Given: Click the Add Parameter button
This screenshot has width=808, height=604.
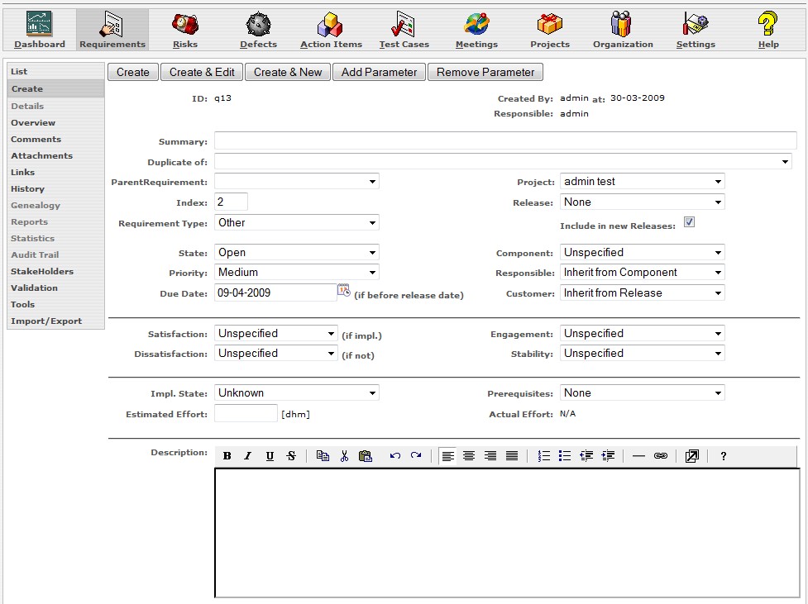Looking at the screenshot, I should pos(379,72).
